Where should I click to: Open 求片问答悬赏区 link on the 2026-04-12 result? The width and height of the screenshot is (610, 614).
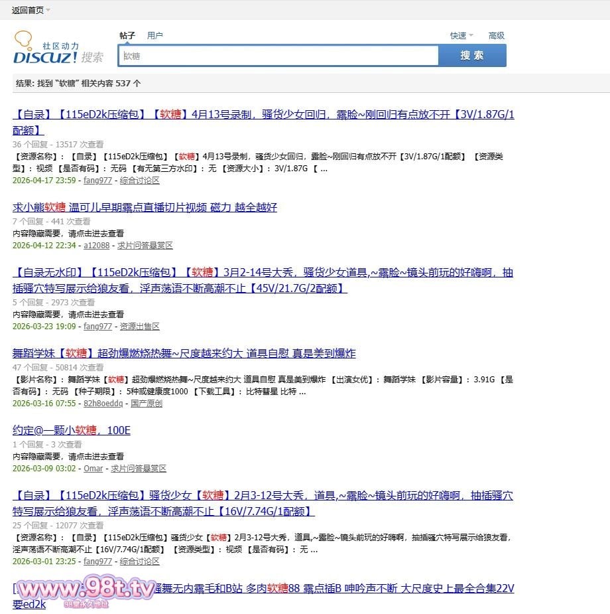click(x=145, y=246)
